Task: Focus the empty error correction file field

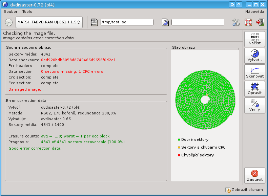Action: tap(198, 22)
